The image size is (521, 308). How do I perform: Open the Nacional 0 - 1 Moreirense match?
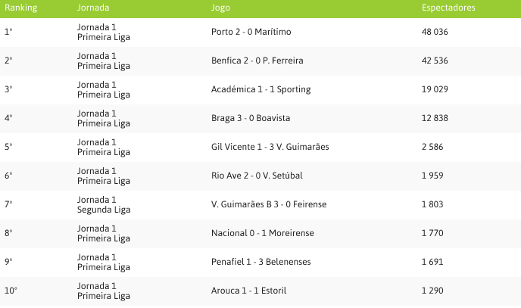(x=263, y=233)
